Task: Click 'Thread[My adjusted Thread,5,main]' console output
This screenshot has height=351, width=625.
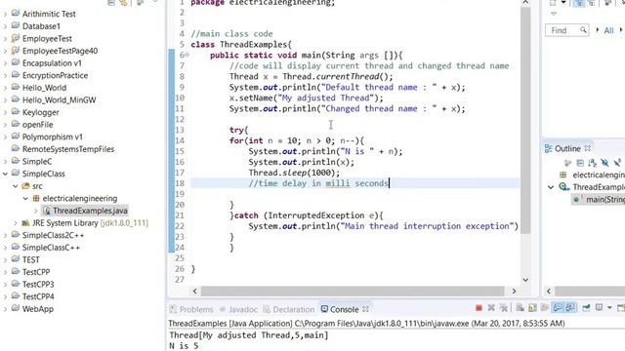Action: 249,335
